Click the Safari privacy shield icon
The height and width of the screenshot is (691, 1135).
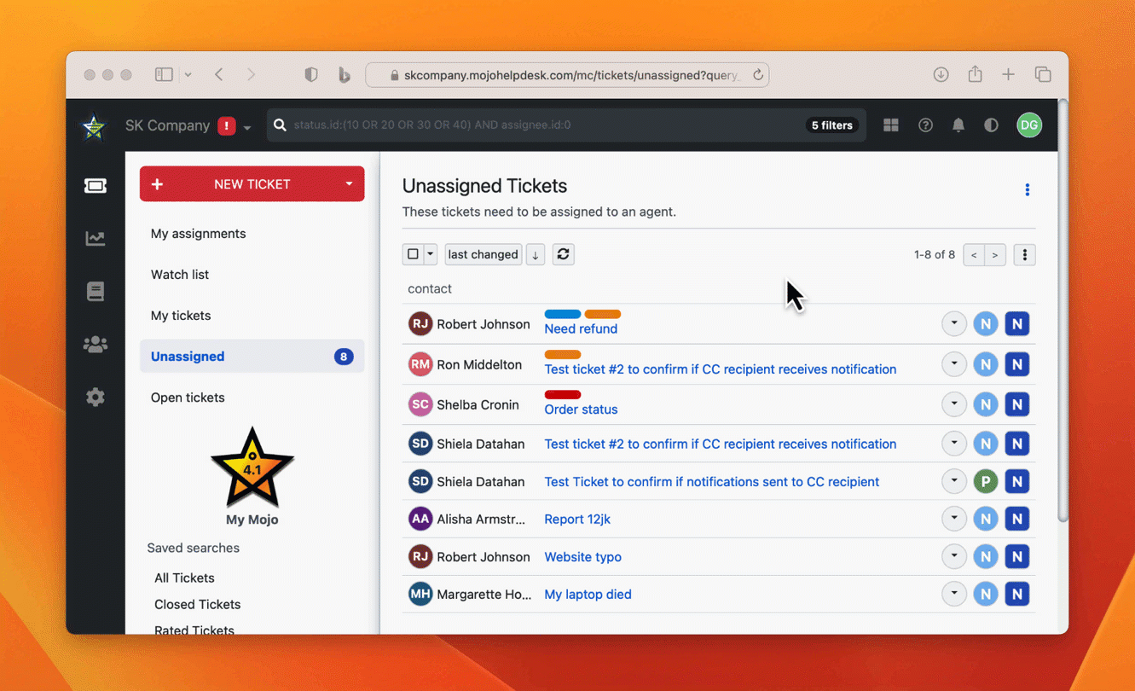point(311,75)
